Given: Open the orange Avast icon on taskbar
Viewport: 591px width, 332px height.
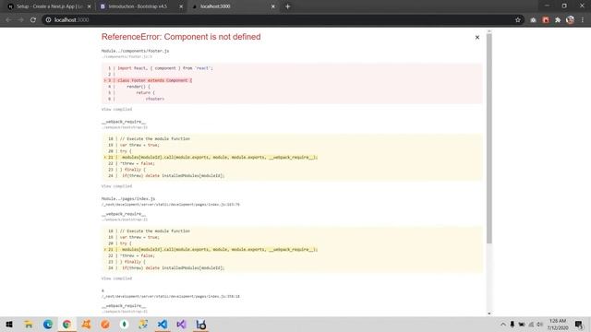Looking at the screenshot, I should pos(86,325).
